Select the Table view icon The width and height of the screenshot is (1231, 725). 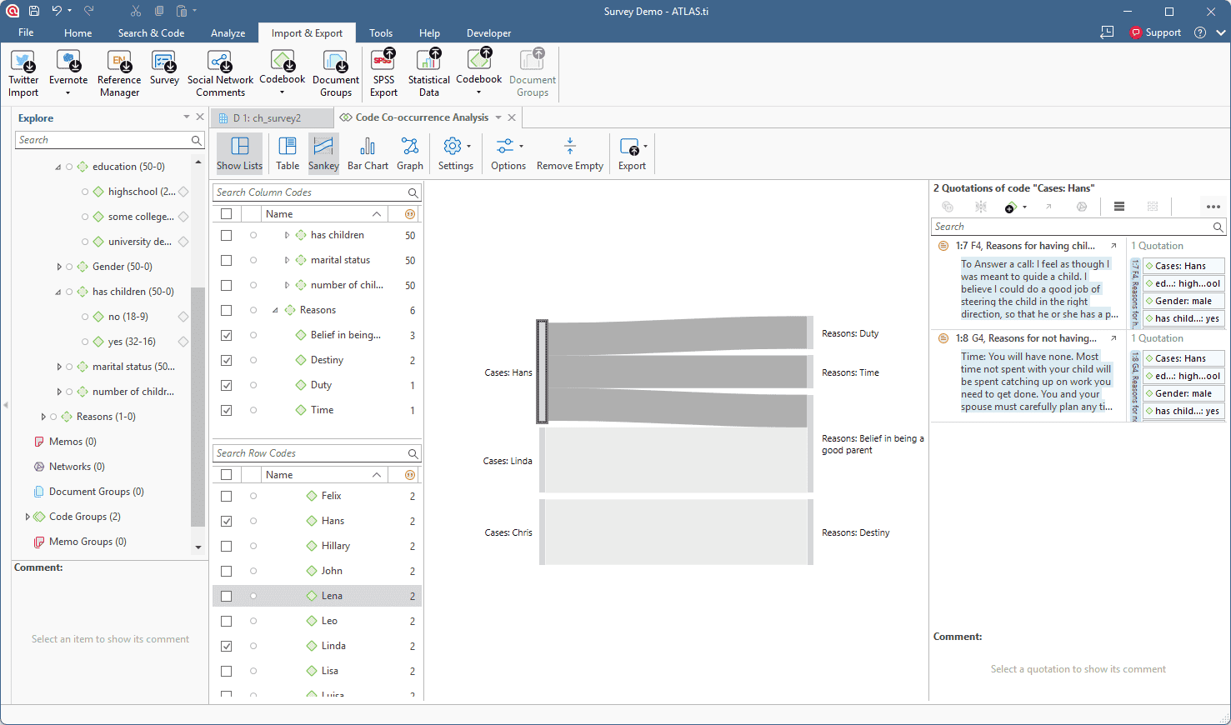click(x=288, y=154)
